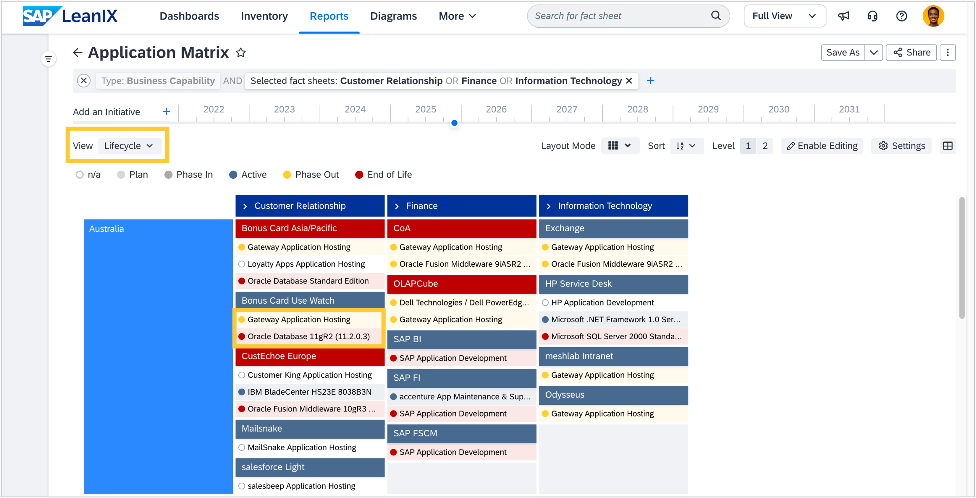Click the help question mark icon
976x498 pixels.
pos(901,16)
